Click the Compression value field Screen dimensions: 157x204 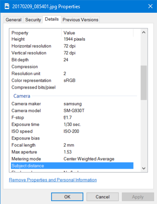(x=98, y=66)
